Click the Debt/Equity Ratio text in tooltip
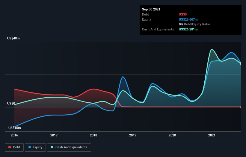This screenshot has height=157, width=246. [x=196, y=24]
